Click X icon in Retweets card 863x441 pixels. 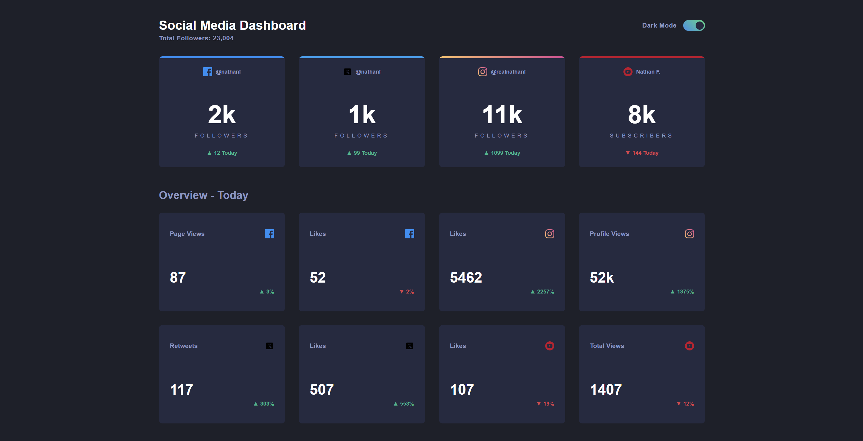[x=269, y=346]
